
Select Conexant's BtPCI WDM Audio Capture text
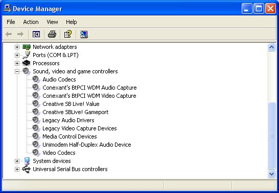tap(90, 88)
